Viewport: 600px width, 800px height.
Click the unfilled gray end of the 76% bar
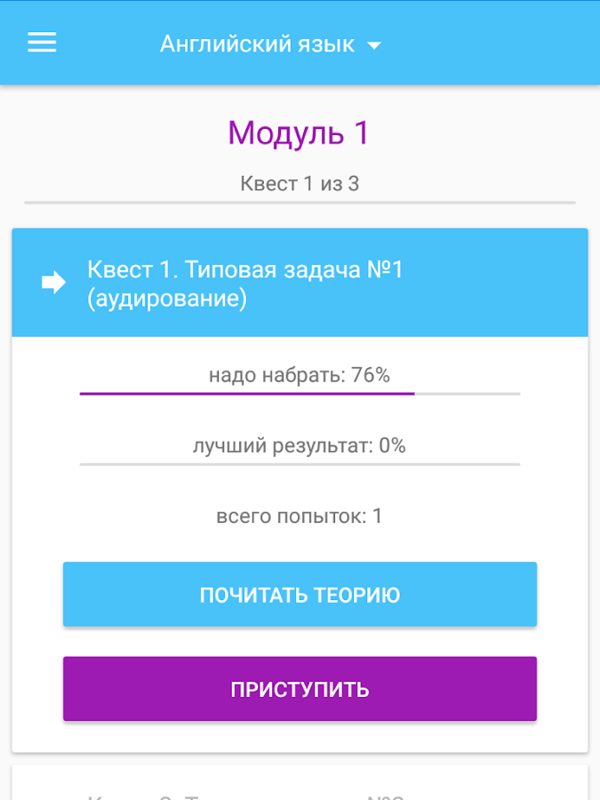pos(468,394)
